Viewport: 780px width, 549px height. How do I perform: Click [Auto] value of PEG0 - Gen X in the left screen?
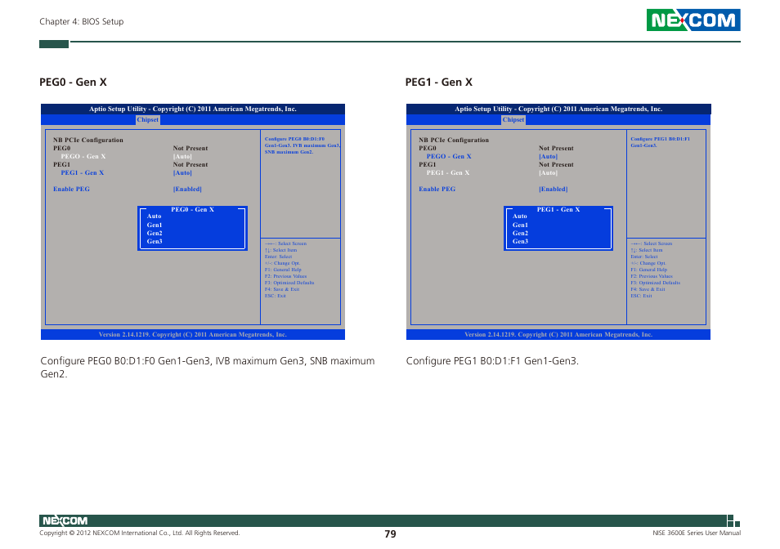(x=182, y=157)
